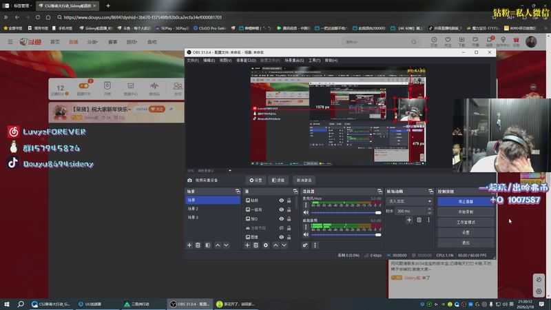Move source down in Sources toolbar

click(284, 245)
